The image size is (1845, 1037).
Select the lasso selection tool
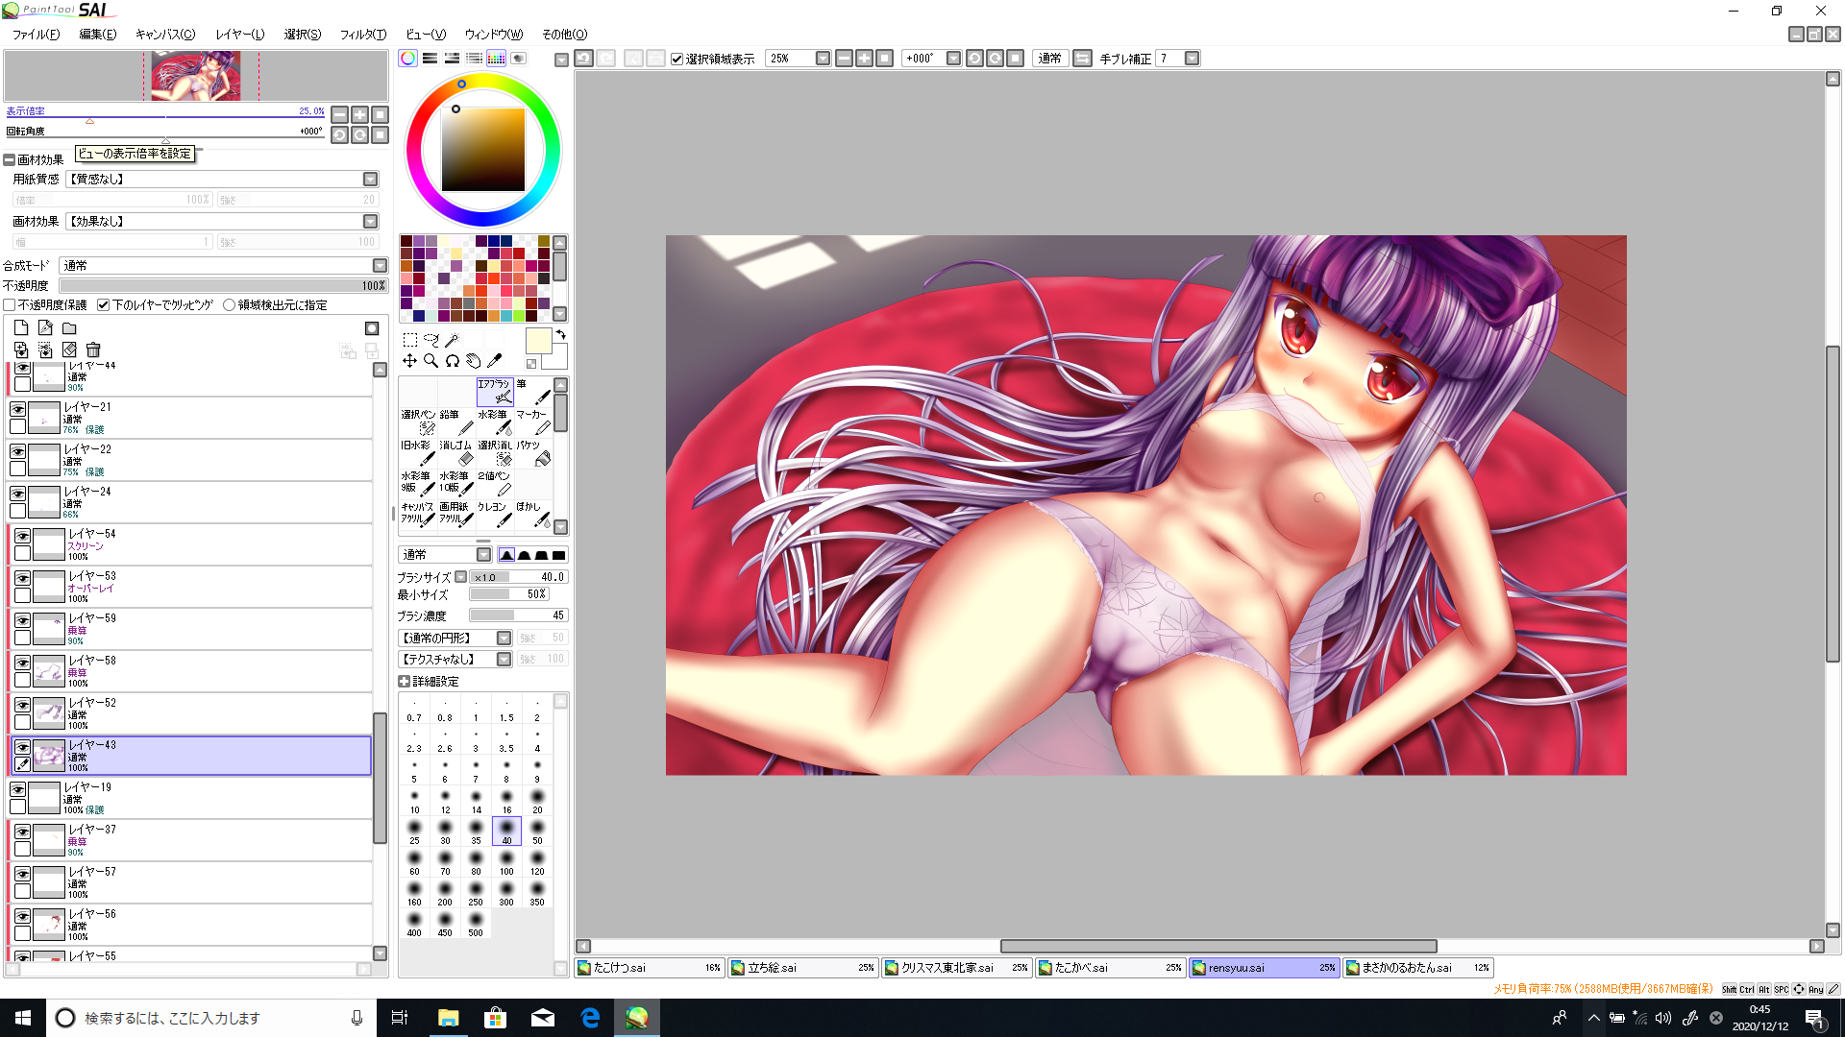tap(431, 340)
